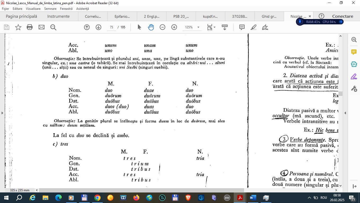Expand the left navigation pane
Viewport: 360px width, 203px height.
(x=2, y=113)
